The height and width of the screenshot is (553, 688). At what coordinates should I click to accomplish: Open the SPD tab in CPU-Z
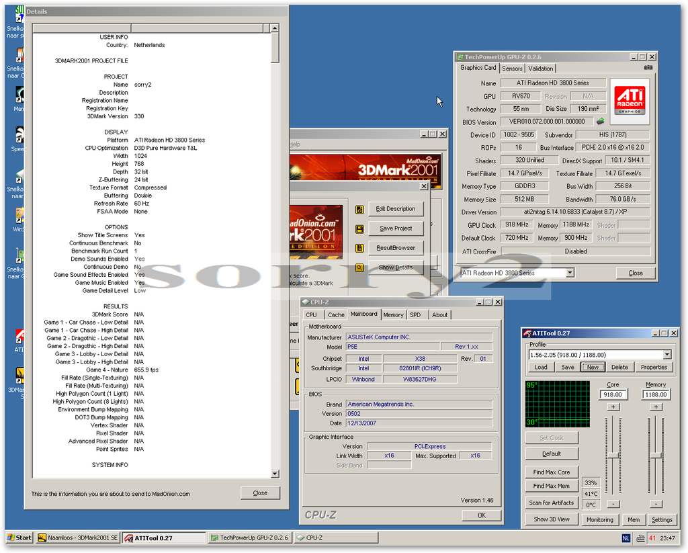(415, 314)
